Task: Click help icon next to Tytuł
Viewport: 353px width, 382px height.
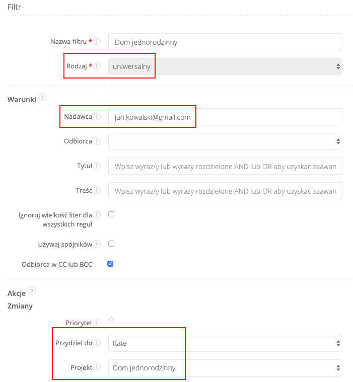Action: (97, 166)
